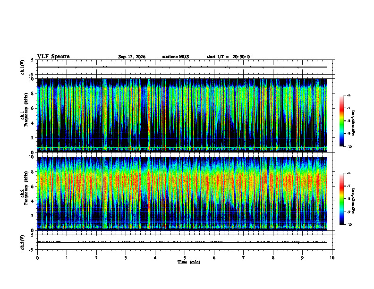Click the Sep. 13, 2026 date label
374x289 pixels.
click(132, 57)
